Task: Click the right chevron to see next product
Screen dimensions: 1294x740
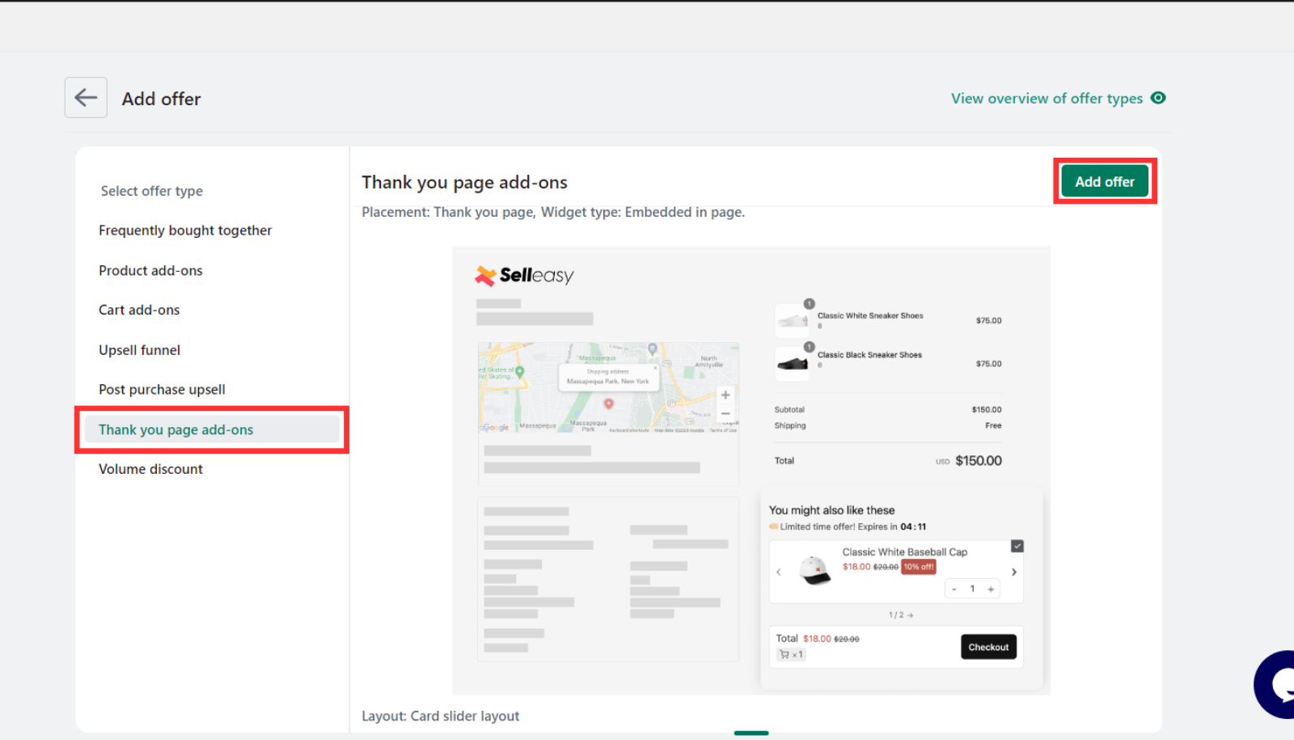Action: [1014, 573]
